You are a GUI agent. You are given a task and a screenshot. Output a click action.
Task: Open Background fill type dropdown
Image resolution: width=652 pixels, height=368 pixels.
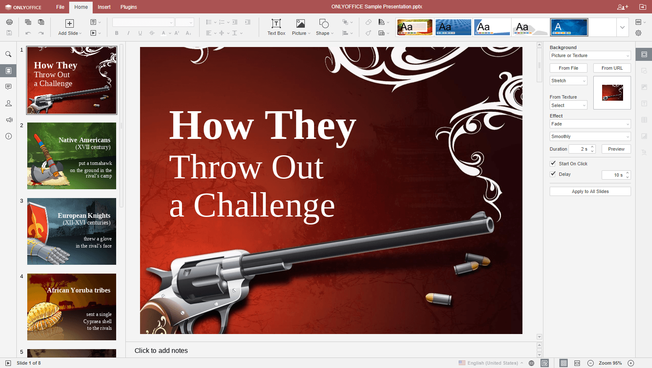click(590, 55)
